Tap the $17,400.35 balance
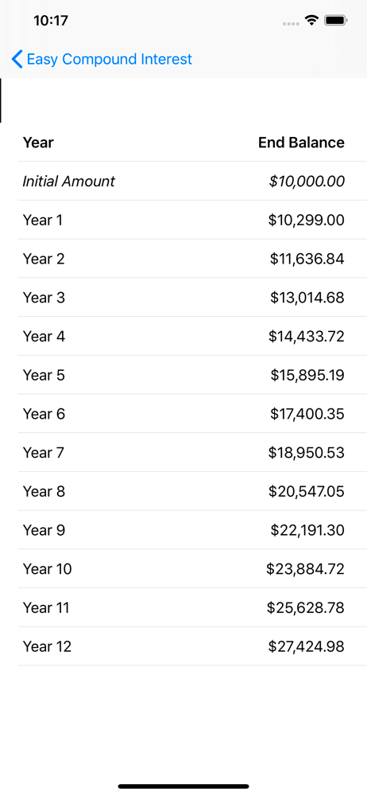The width and height of the screenshot is (367, 796). point(307,414)
